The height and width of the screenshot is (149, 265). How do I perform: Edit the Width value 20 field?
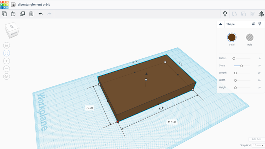[259, 80]
